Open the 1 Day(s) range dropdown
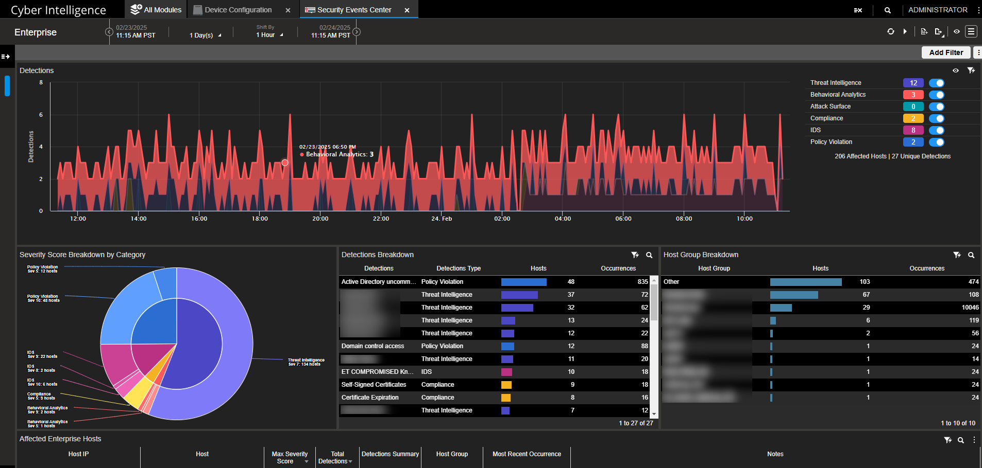This screenshot has width=982, height=468. pos(205,35)
